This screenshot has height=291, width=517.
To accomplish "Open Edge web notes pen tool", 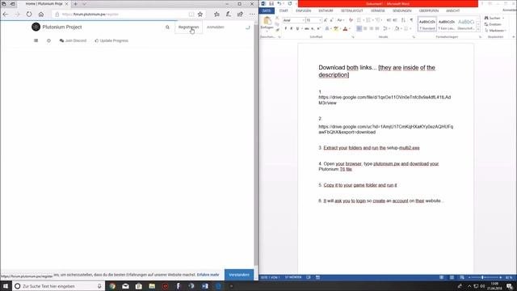I will point(228,15).
